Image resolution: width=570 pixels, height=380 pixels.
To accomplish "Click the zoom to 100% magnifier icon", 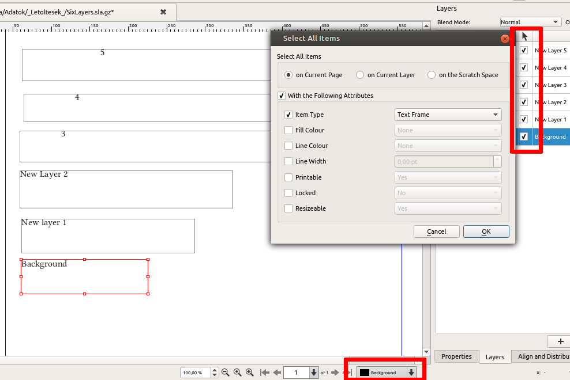I will click(237, 373).
